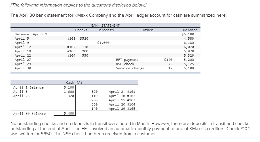The width and height of the screenshot is (260, 142).
Task: Click the $1,600 deposit amount
Action: coord(103,43)
